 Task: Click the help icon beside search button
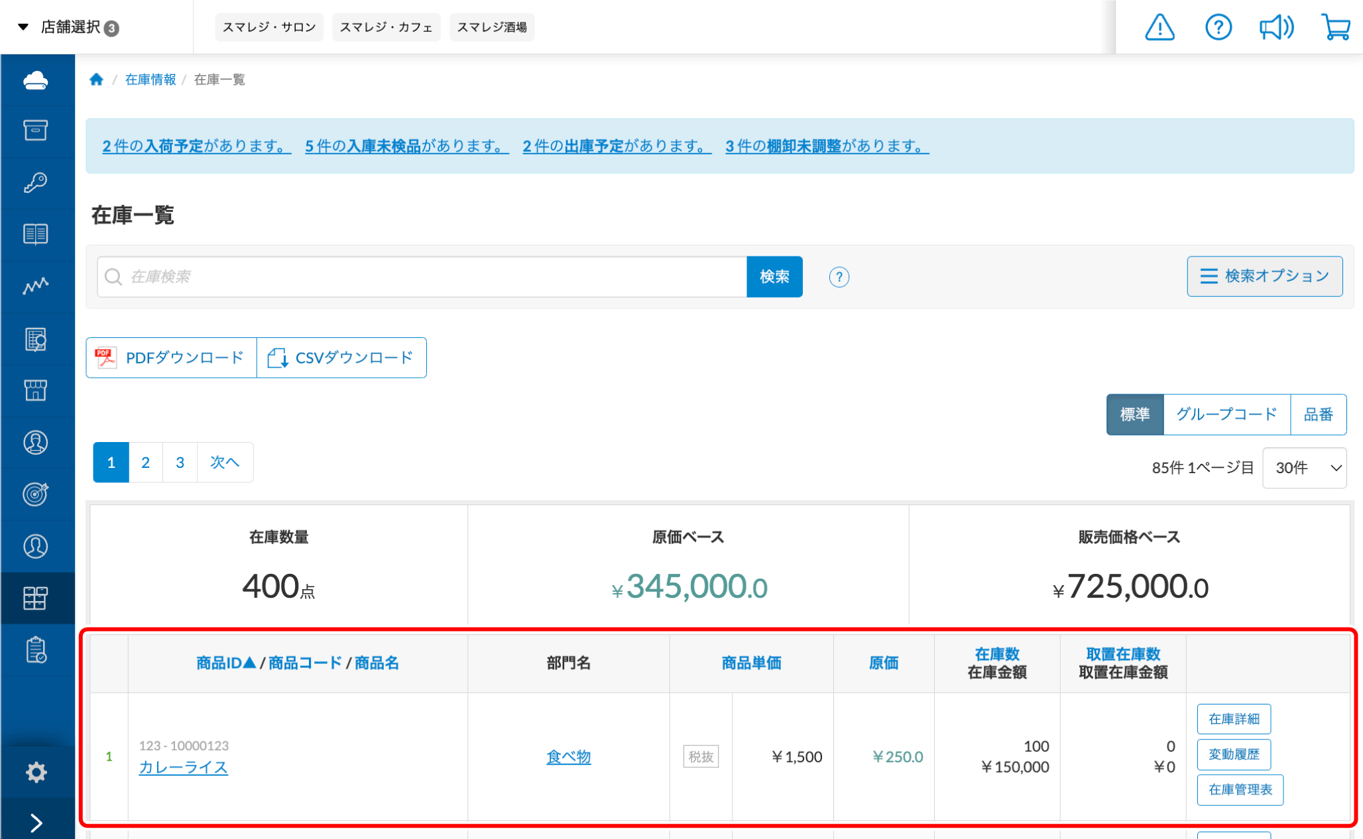click(839, 277)
